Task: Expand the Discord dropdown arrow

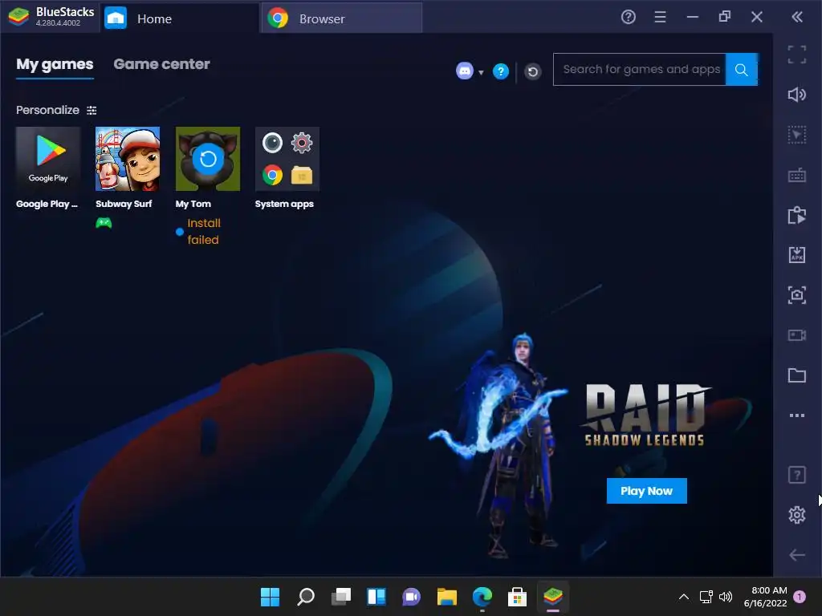Action: [481, 72]
